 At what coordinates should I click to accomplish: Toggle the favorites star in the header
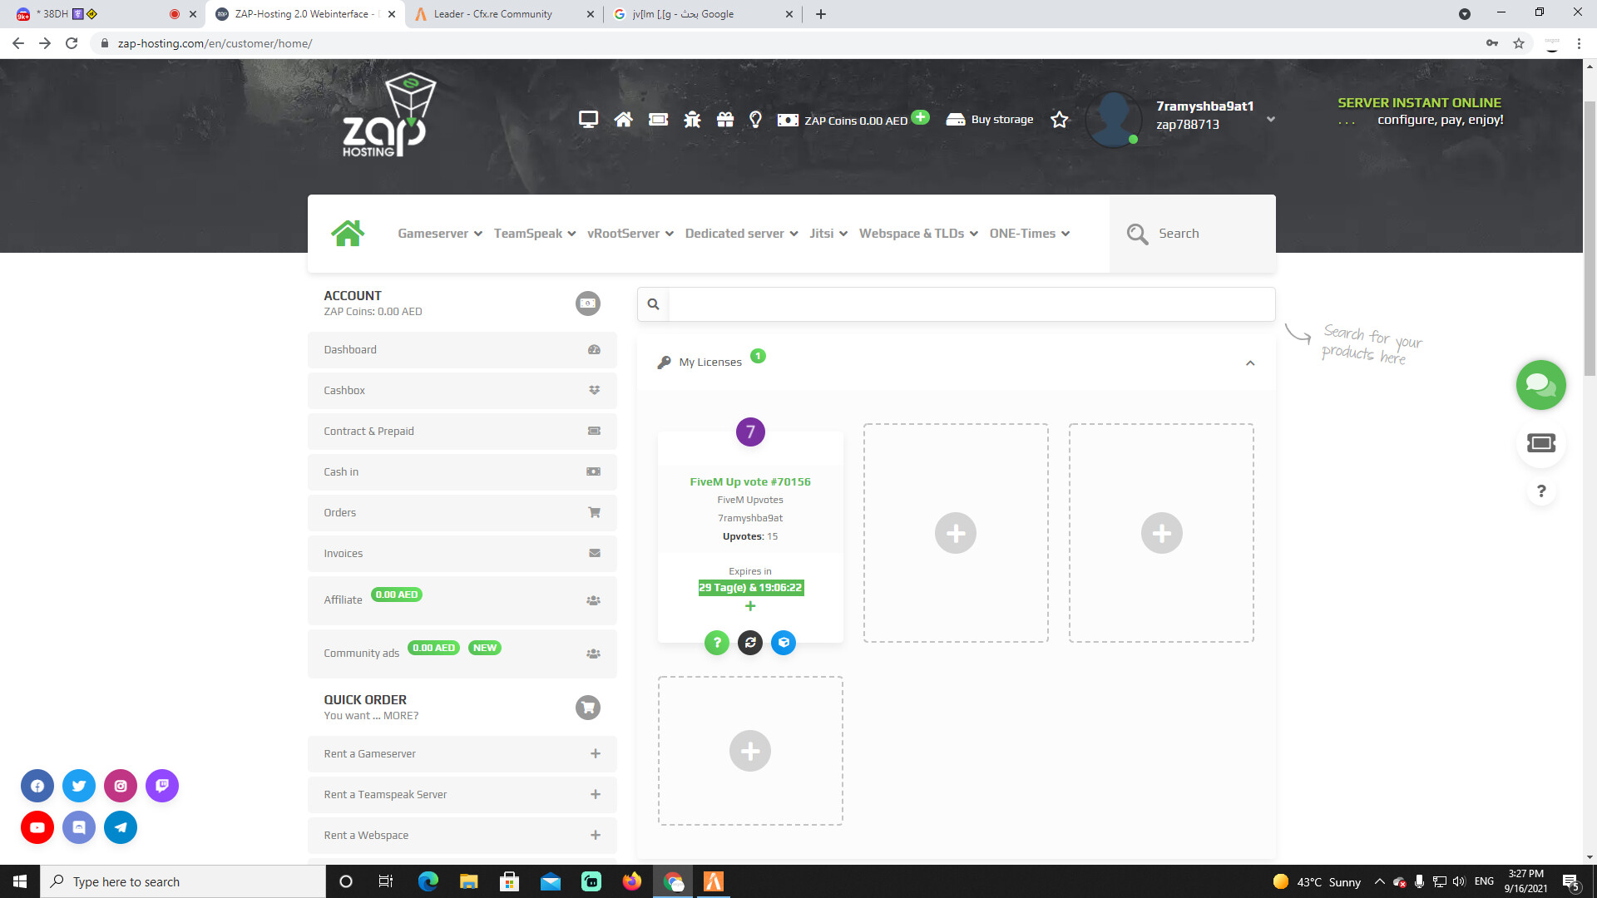coord(1059,119)
